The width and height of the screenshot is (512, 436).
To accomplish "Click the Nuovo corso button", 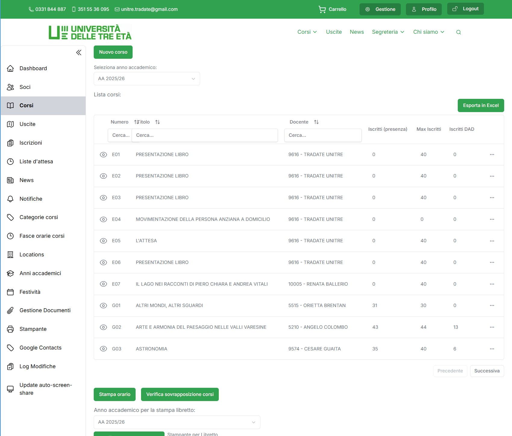I will point(113,52).
